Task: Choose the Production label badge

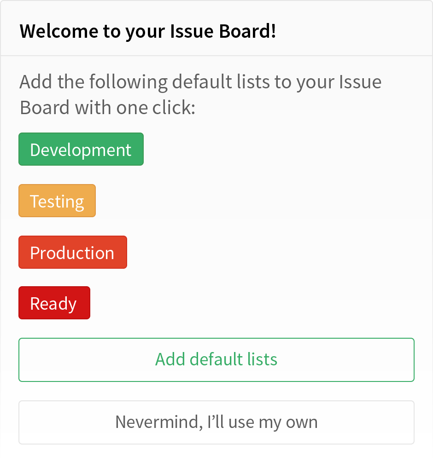Action: (x=73, y=252)
